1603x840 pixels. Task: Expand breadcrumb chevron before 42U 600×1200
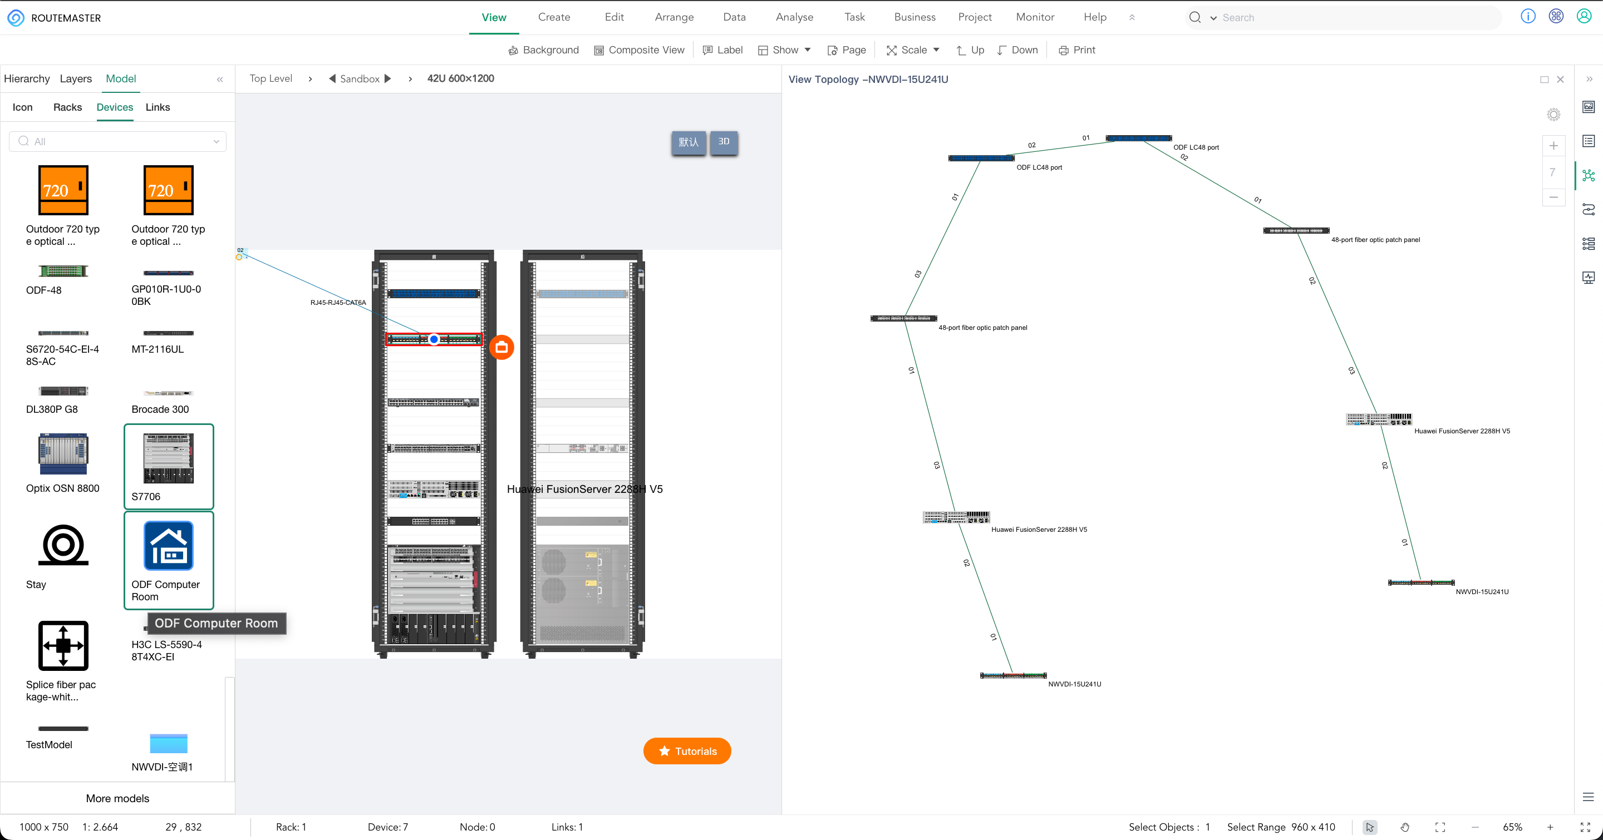(x=410, y=79)
